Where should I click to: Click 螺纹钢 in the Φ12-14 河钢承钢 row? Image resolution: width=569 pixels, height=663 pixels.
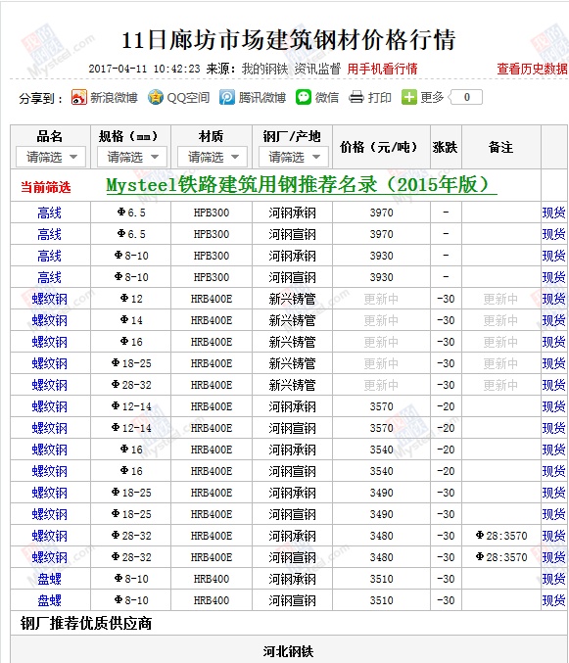point(50,406)
